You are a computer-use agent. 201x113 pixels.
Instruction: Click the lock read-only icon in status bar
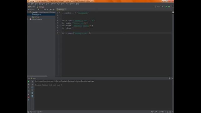coord(167,112)
